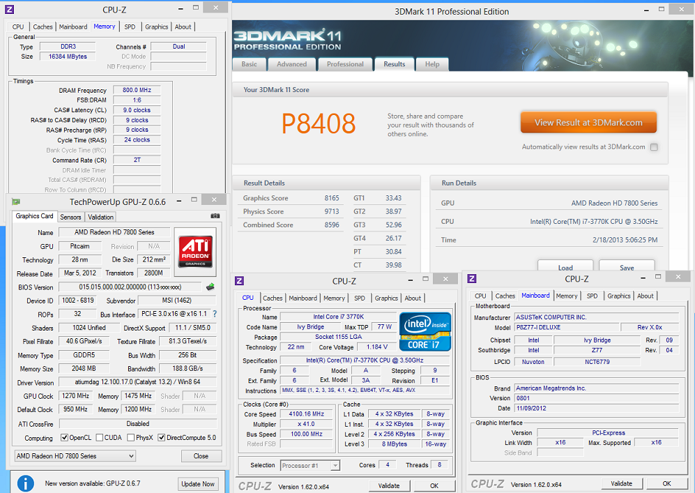Click the blue info icon in update bar
The width and height of the screenshot is (695, 493).
26,483
